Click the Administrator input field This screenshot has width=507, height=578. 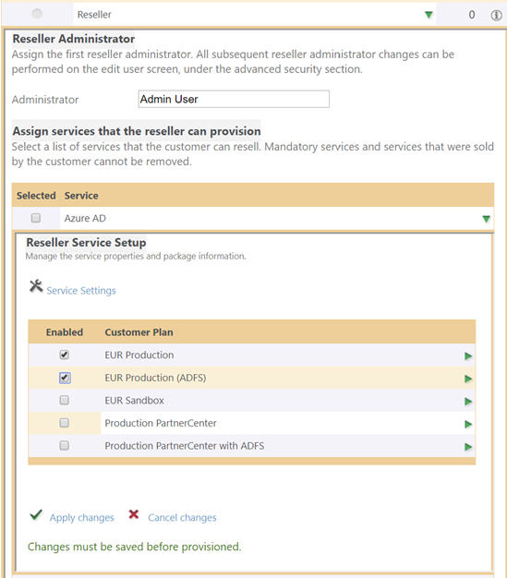234,99
